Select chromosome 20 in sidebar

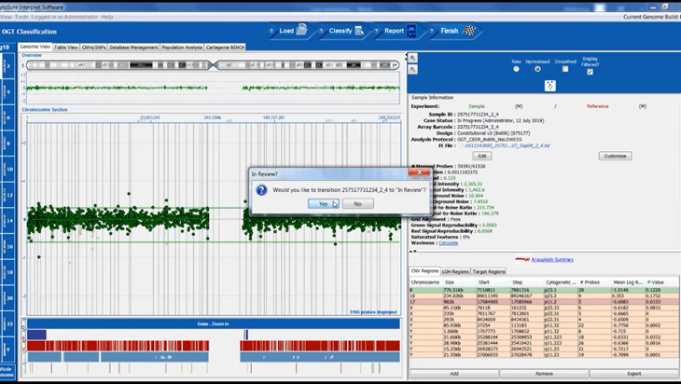pos(7,298)
